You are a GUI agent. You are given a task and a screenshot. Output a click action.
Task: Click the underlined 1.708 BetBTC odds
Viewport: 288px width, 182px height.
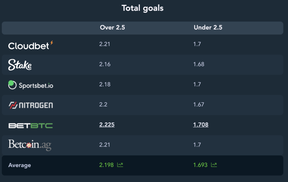click(x=201, y=125)
